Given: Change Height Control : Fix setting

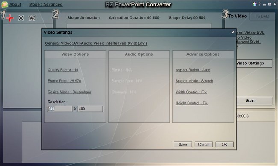Looking at the screenshot, I should [192, 103].
